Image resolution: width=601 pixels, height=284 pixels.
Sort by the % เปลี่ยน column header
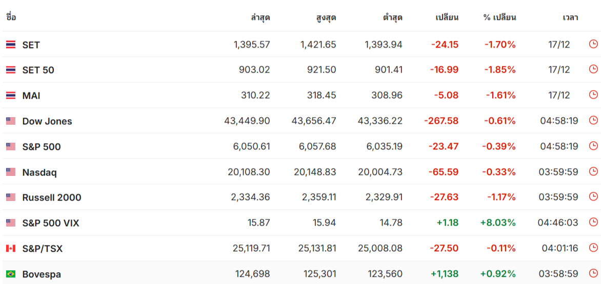[499, 17]
